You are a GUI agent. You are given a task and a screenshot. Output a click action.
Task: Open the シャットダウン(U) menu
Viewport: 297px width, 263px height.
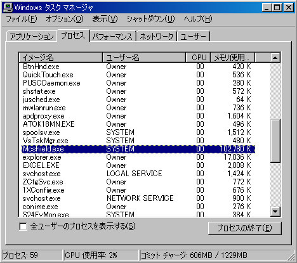150,19
